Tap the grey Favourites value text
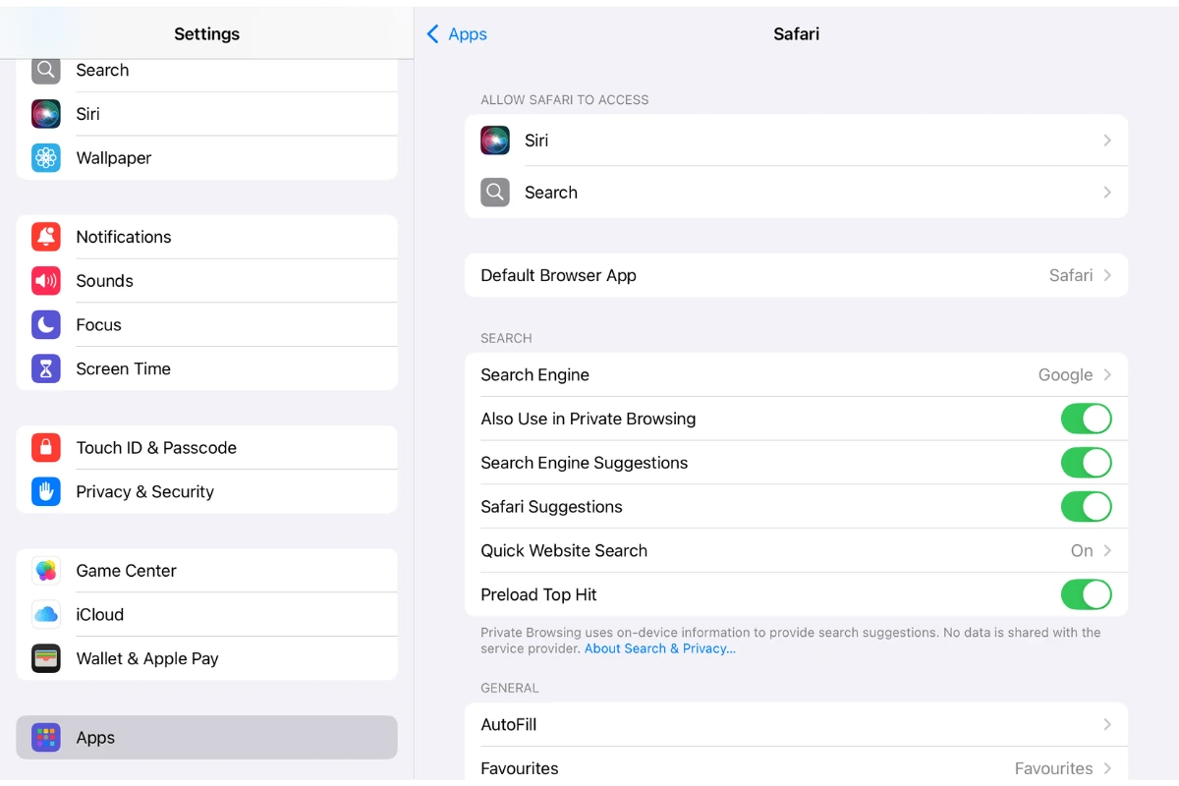Screen dimensions: 1179x786 1053,768
